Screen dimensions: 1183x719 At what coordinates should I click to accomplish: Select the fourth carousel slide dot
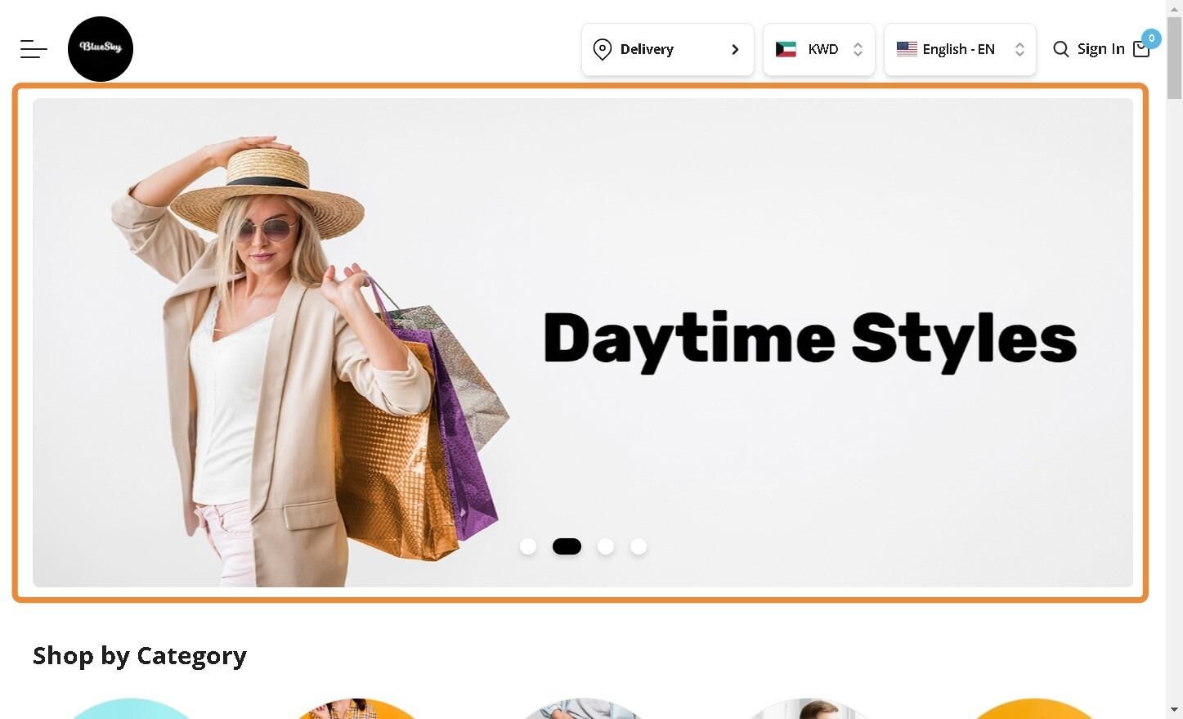[x=639, y=546]
